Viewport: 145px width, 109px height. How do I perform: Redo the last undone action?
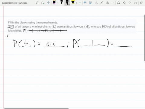[x=130, y=3]
